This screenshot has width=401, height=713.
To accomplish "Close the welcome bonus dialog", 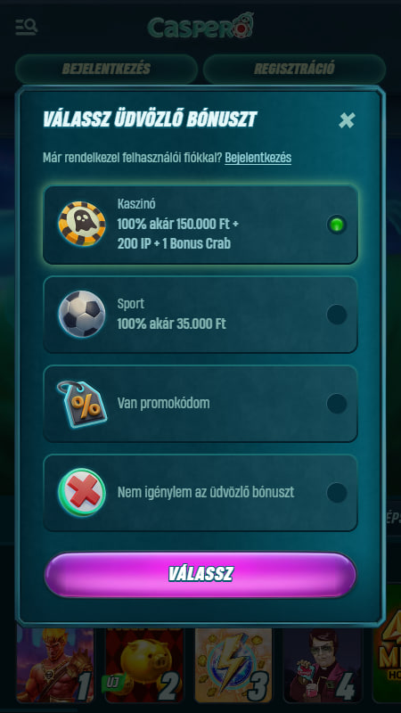I will coord(347,120).
